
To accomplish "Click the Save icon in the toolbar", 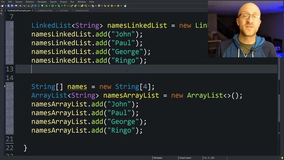I will tap(8, 6).
